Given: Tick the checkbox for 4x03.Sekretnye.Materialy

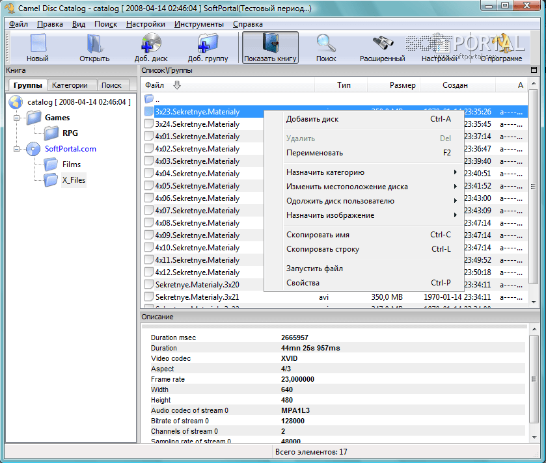Looking at the screenshot, I should [149, 161].
